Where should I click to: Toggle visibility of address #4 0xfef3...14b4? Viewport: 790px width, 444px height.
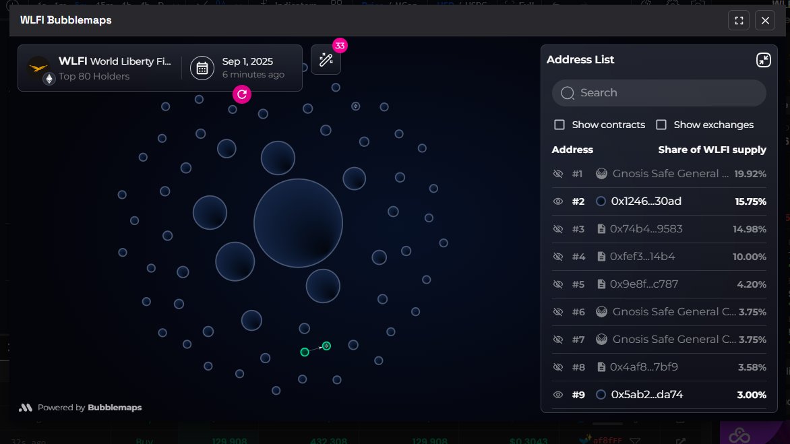tap(557, 257)
